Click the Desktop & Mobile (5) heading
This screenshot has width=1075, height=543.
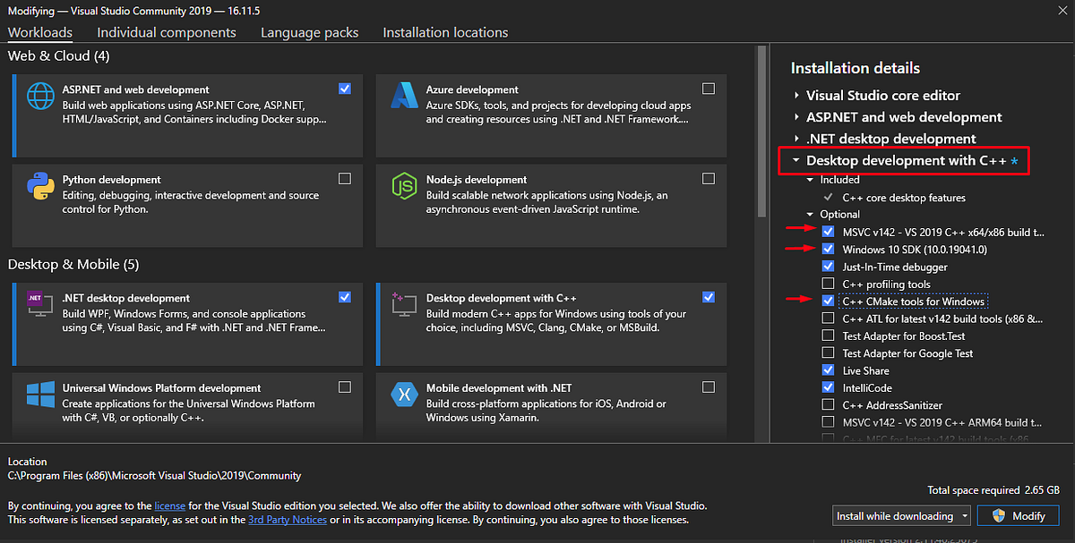tap(73, 265)
